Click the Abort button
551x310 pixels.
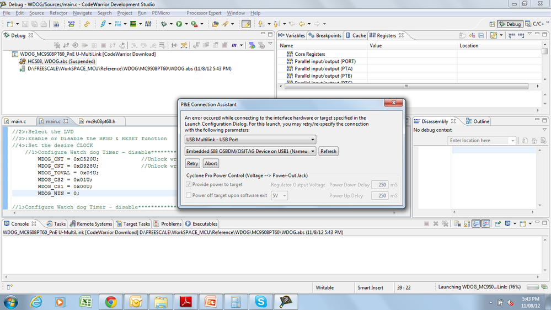point(211,163)
